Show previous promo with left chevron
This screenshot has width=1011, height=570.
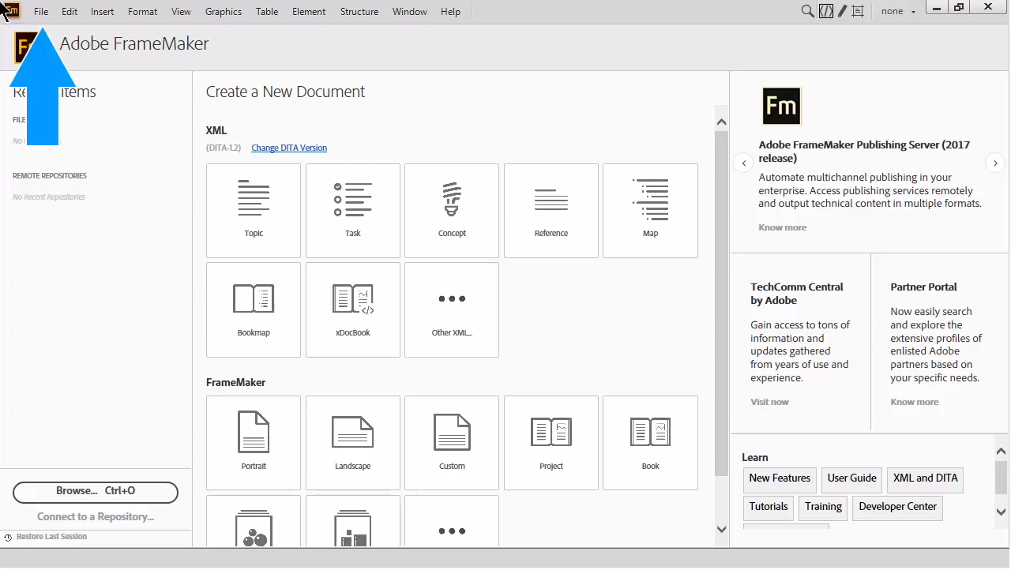pyautogui.click(x=743, y=163)
